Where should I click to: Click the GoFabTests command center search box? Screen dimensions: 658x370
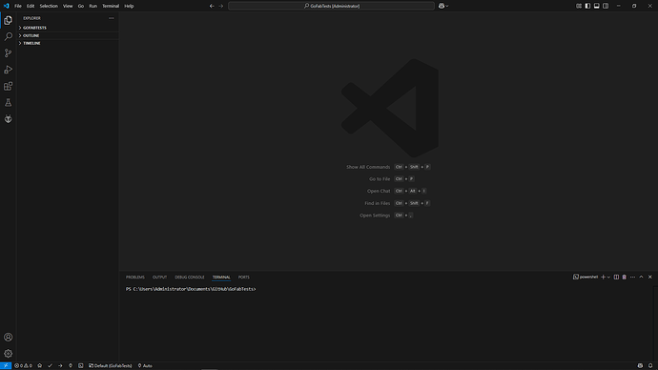click(x=331, y=6)
